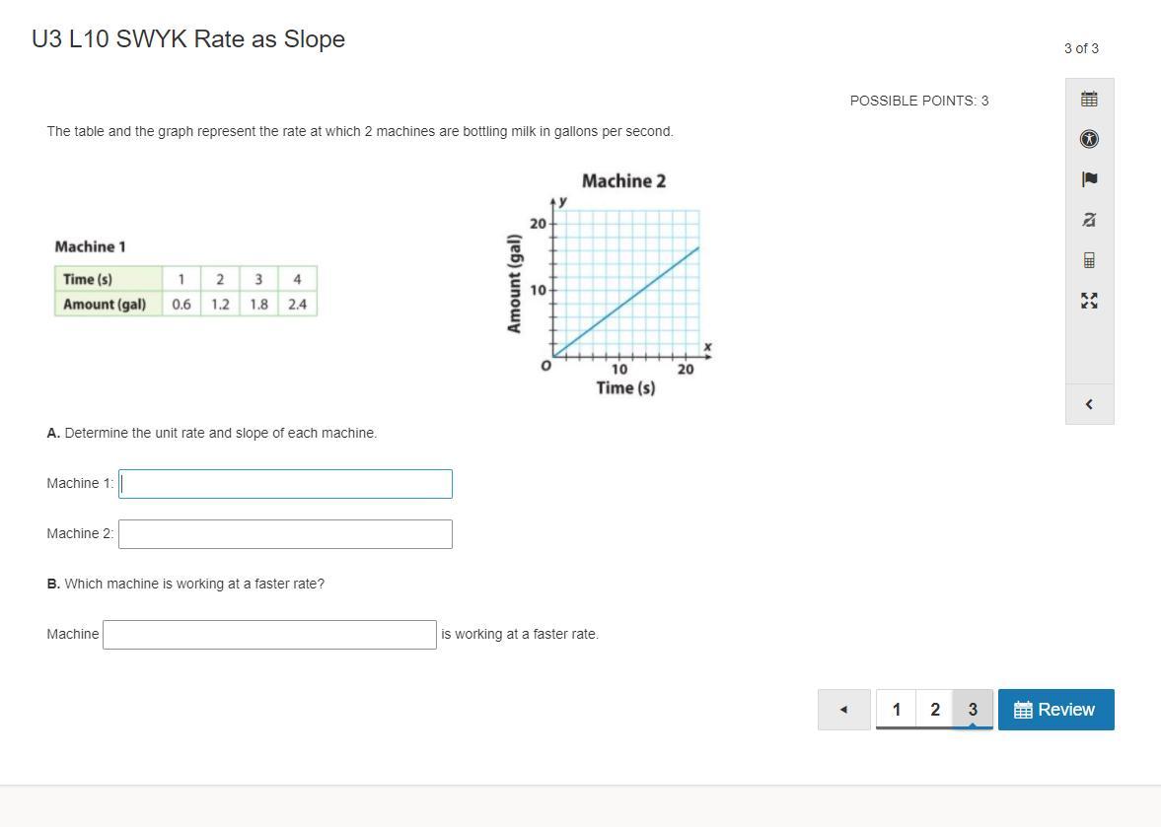Click the lesson title 'U3 L10 SWYK Rate as Slope'

188,39
